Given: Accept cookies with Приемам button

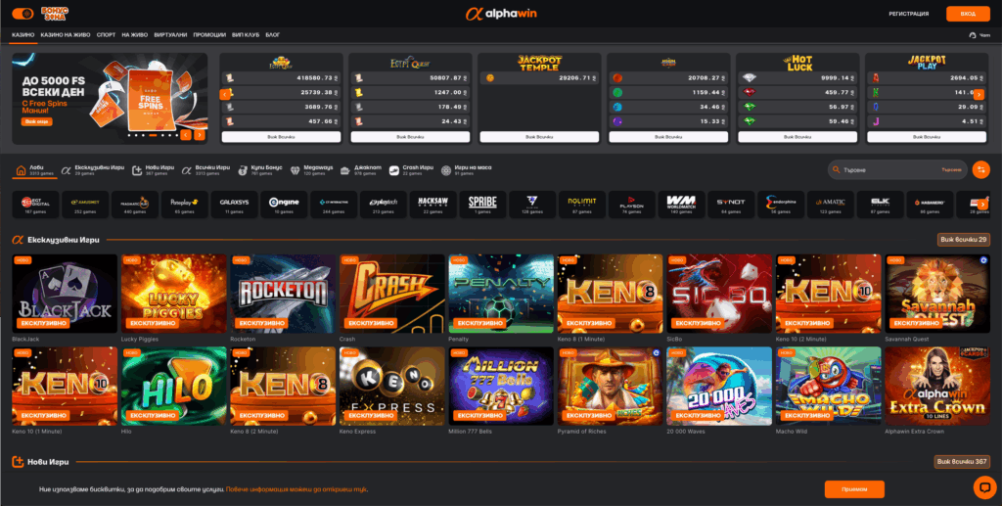Looking at the screenshot, I should click(x=853, y=488).
